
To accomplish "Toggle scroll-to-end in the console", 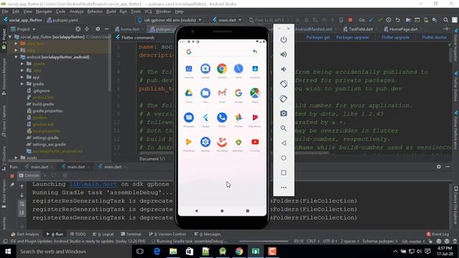I will pos(22,212).
